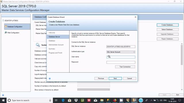
Task: Click the ENG language indicator
Action: point(165,100)
